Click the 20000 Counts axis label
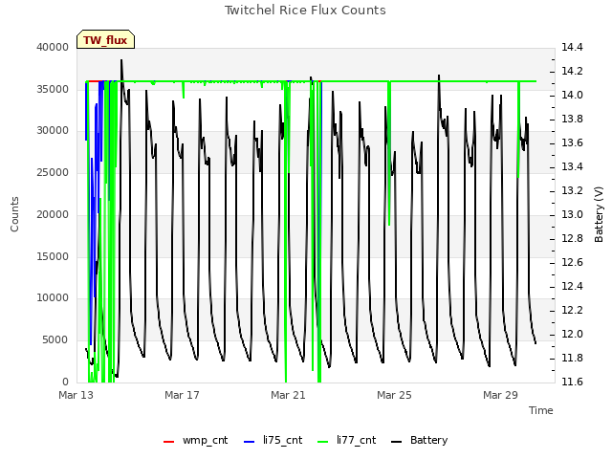 (53, 214)
